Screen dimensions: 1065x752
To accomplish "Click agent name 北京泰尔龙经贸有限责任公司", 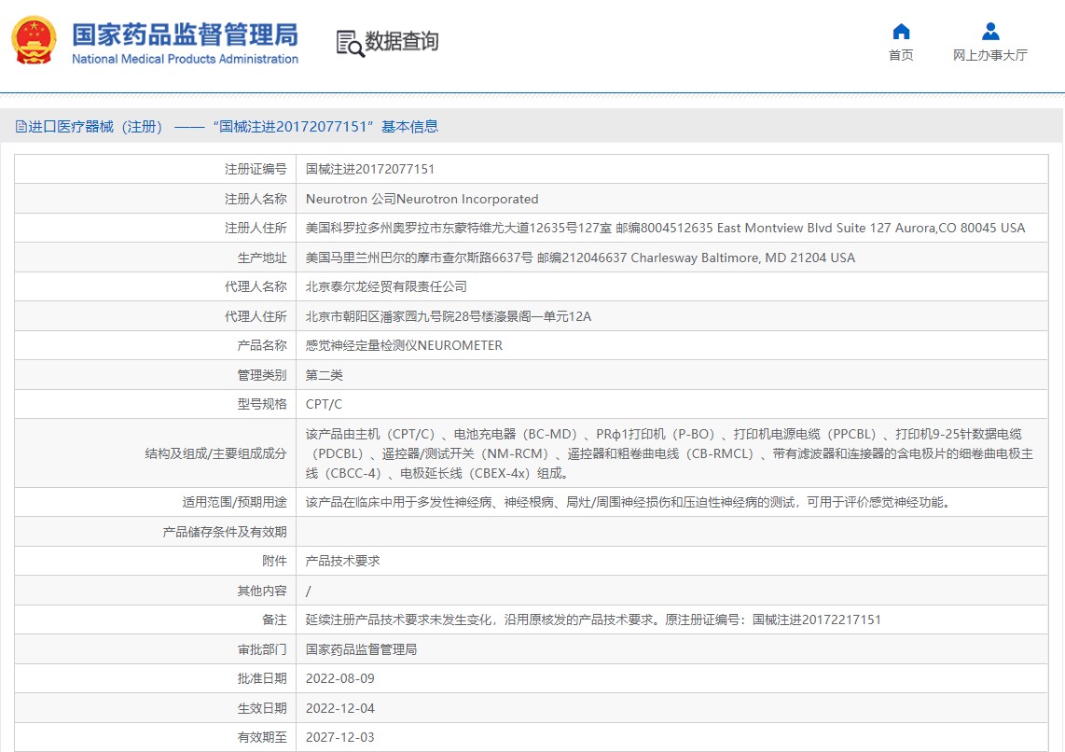I will click(x=386, y=286).
